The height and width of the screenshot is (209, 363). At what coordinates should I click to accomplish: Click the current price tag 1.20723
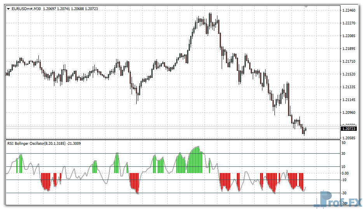(349, 128)
